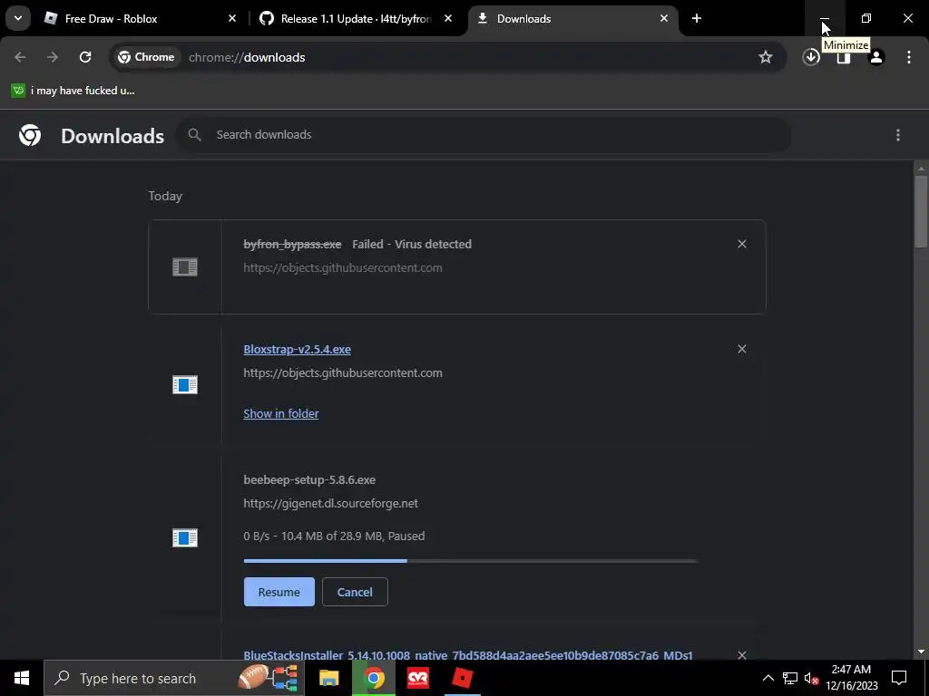Close the Downloads tab
This screenshot has height=696, width=929.
coord(664,18)
